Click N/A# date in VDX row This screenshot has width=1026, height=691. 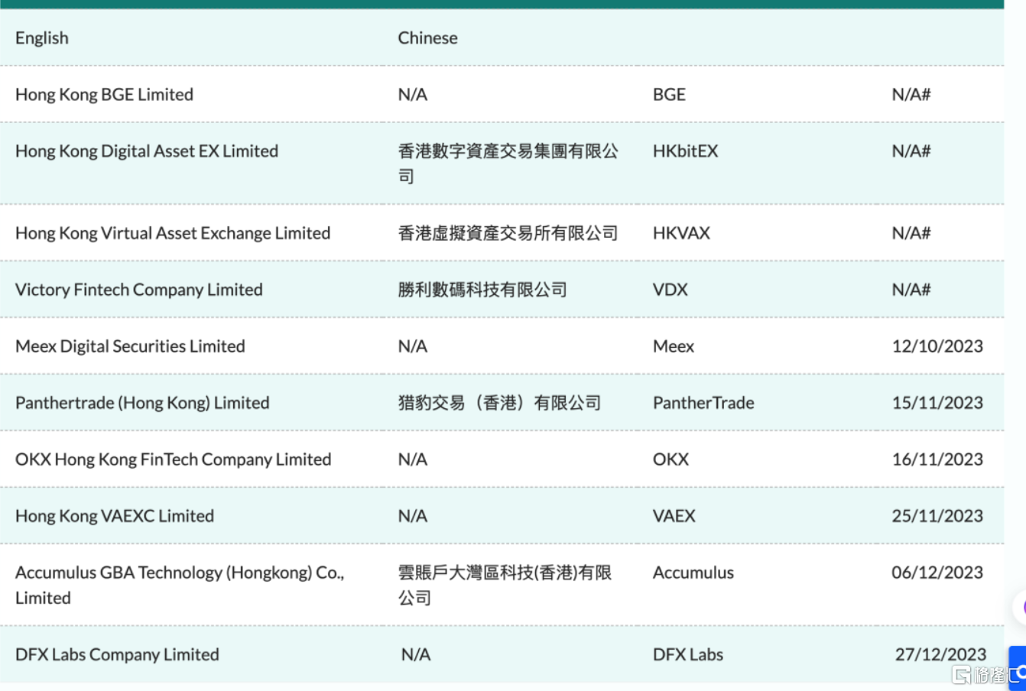pyautogui.click(x=911, y=290)
